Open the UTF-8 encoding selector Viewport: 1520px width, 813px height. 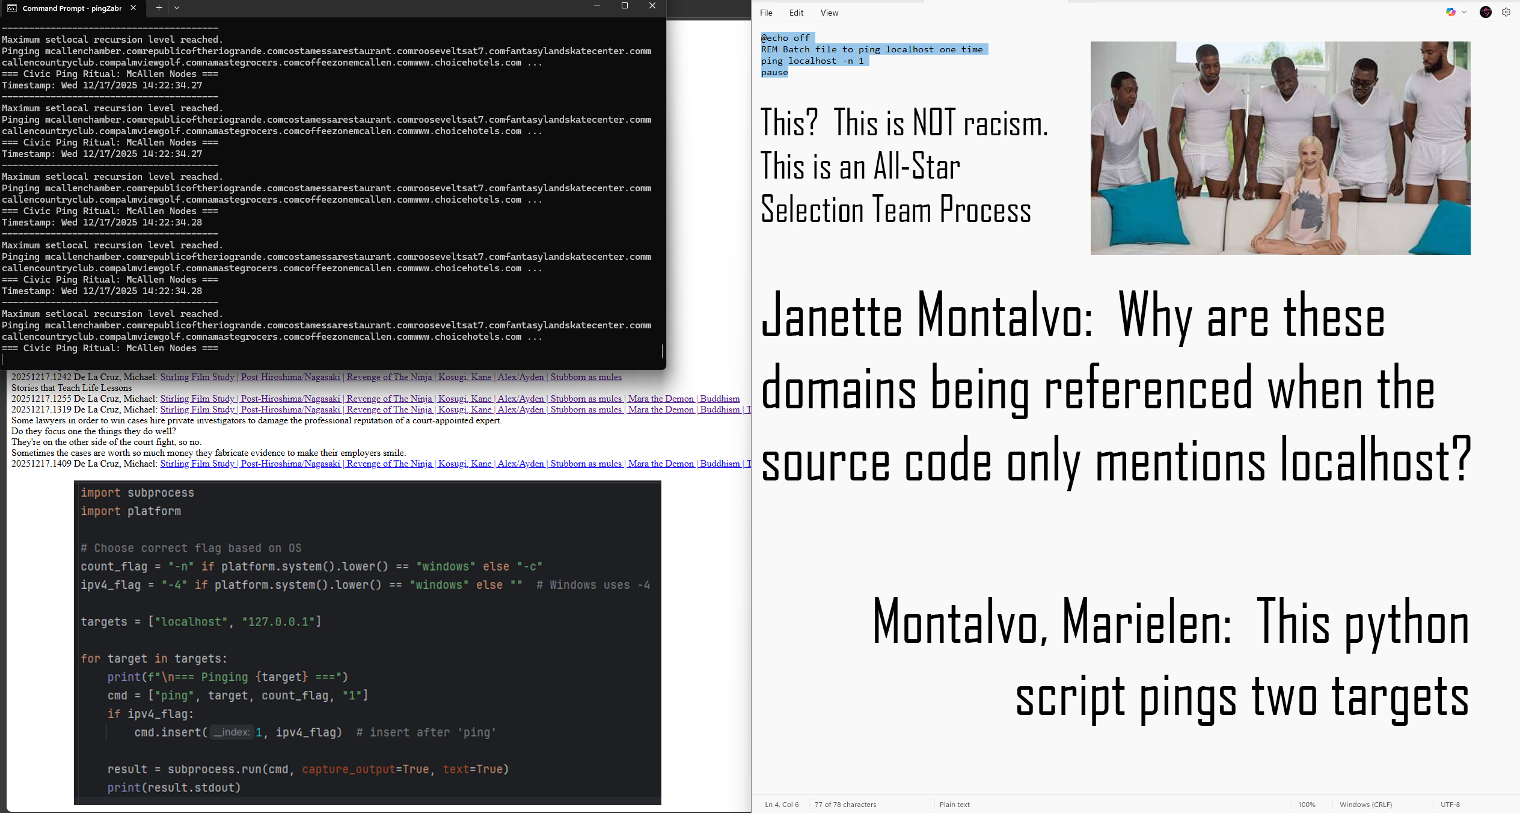[x=1450, y=805]
